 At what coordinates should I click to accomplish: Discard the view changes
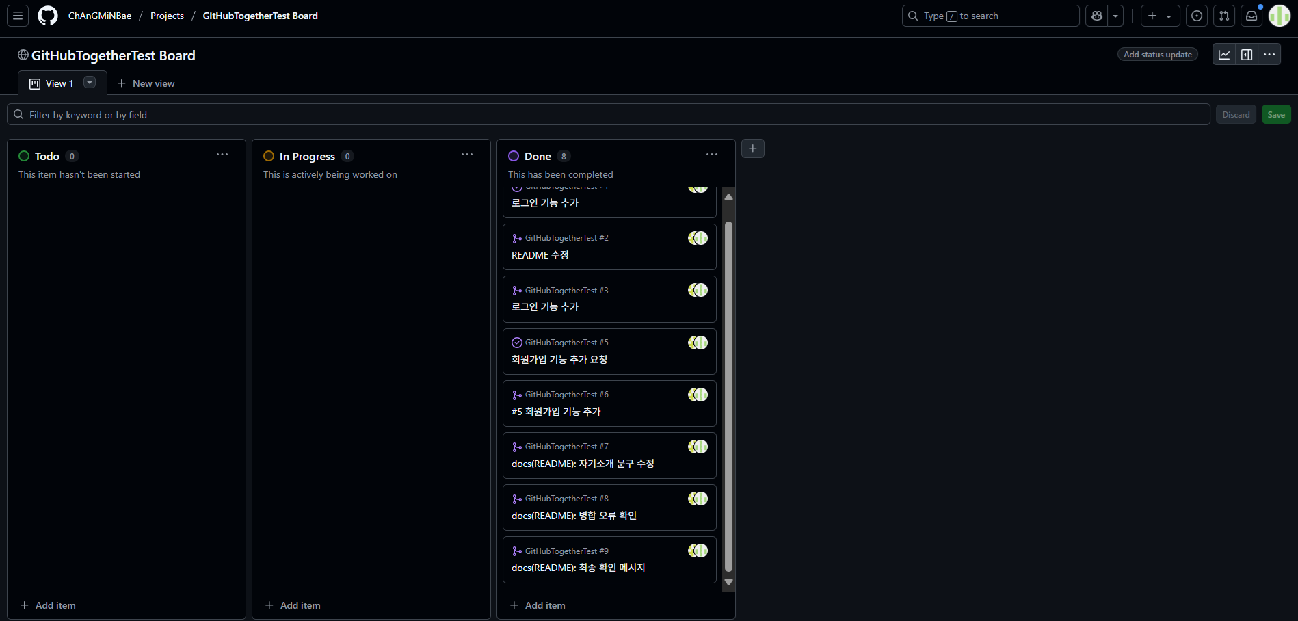(x=1236, y=115)
